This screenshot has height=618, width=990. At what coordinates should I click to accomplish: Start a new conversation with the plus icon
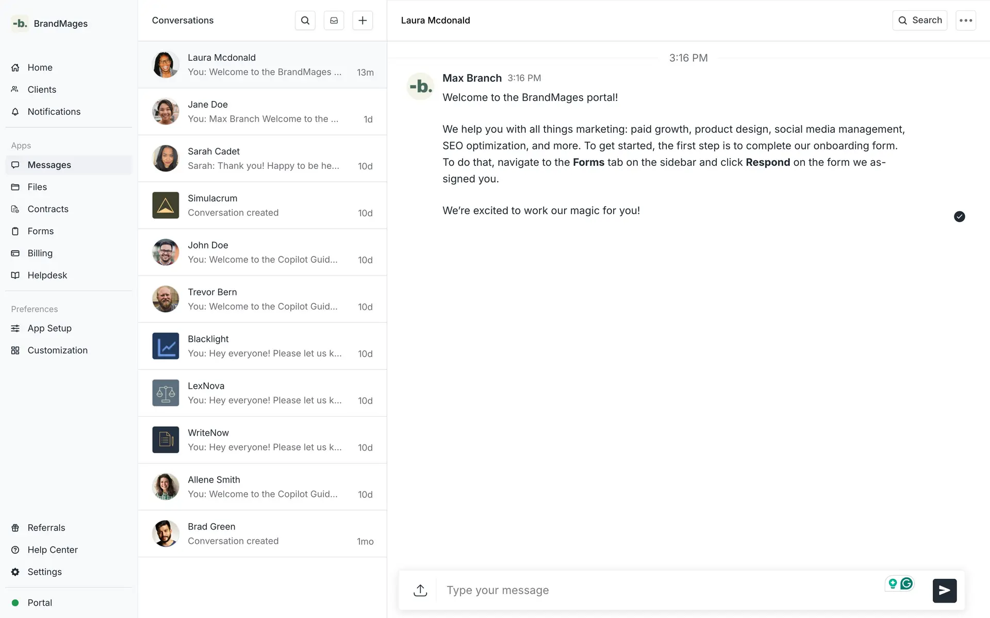362,20
